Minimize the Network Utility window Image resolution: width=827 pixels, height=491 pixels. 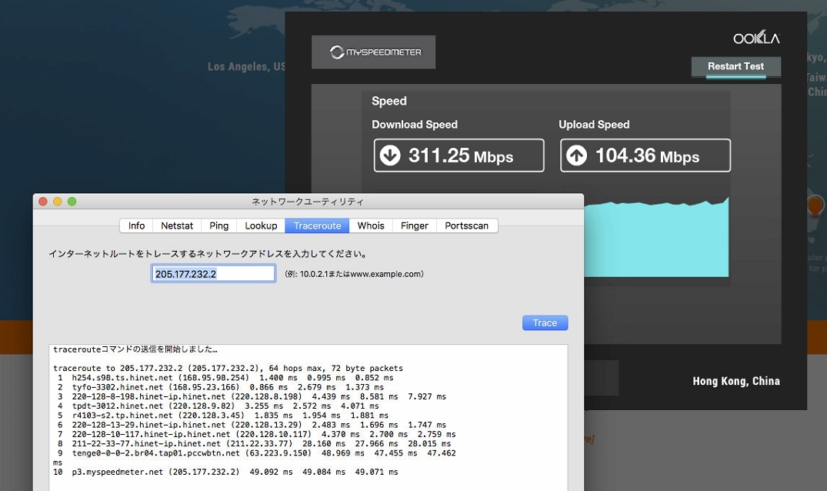58,202
